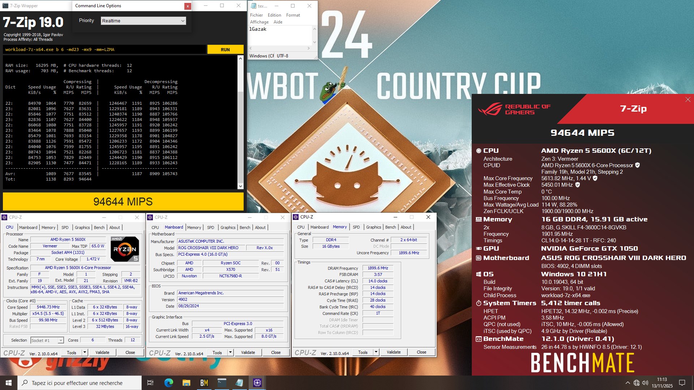Click the CPUID verified shield icon
Image resolution: width=694 pixels, height=390 pixels.
pyautogui.click(x=637, y=165)
